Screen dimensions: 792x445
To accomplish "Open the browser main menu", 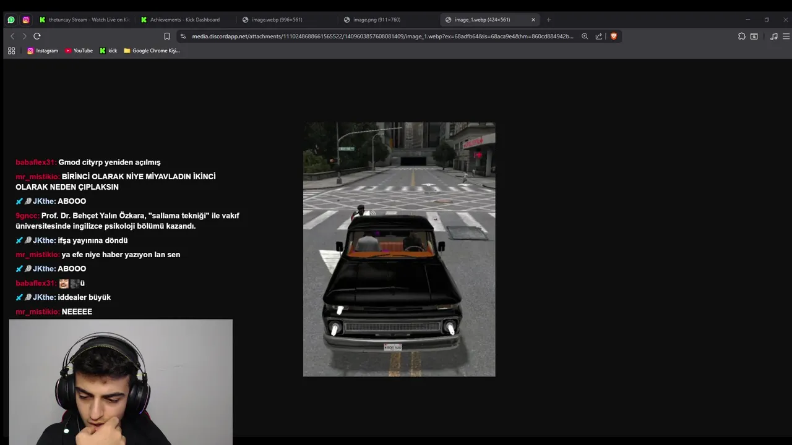I will coord(786,36).
